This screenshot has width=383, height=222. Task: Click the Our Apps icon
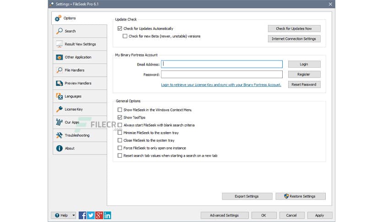tap(60, 122)
